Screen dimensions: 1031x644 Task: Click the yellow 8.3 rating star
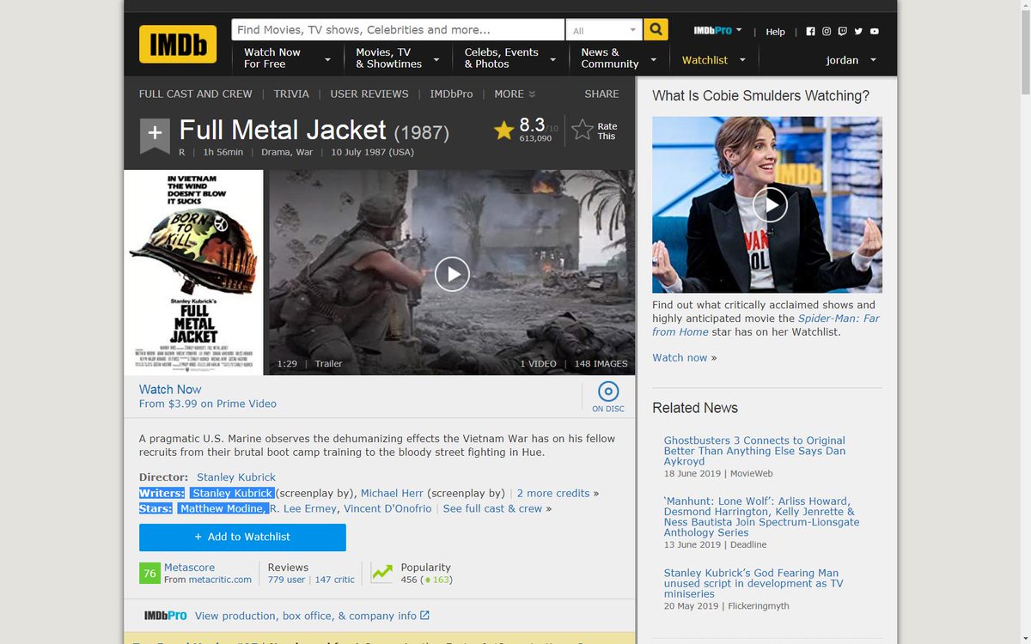click(x=503, y=130)
